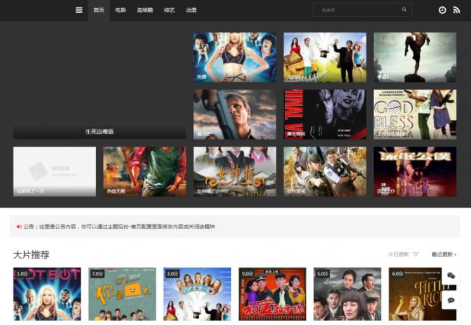Open the soldiers and police poster thumbnail
This screenshot has width=471, height=325.
325,172
